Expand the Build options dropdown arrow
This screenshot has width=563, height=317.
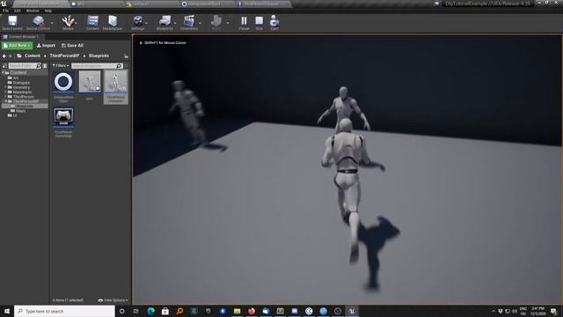coord(228,23)
